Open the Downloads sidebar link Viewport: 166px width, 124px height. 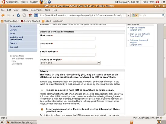click(15, 26)
